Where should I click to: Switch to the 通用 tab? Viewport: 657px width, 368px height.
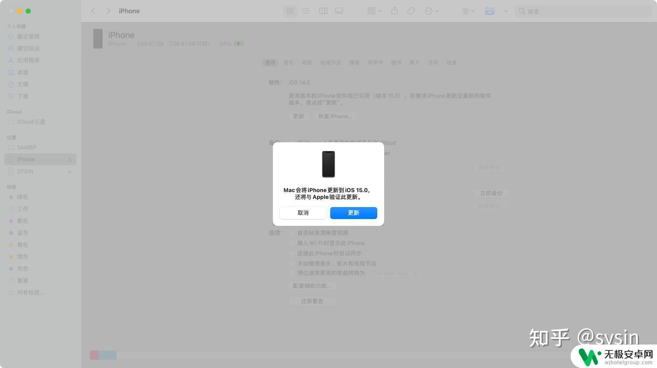[270, 62]
